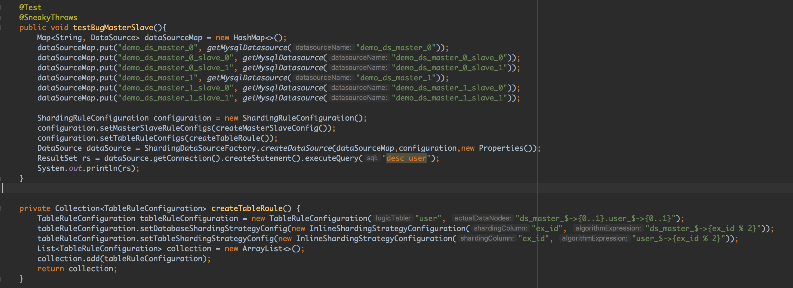Screen dimensions: 793x288
Task: Click the actualDataNodes: parameter hint
Action: 482,219
